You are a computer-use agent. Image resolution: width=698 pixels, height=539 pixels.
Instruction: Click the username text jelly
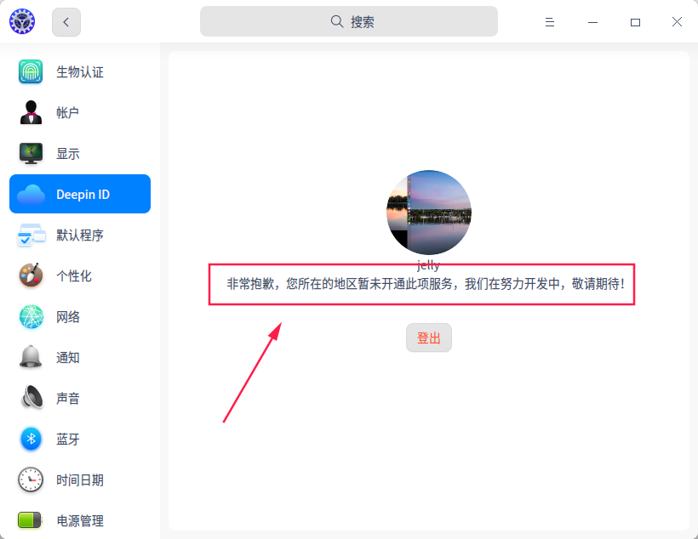tap(428, 265)
